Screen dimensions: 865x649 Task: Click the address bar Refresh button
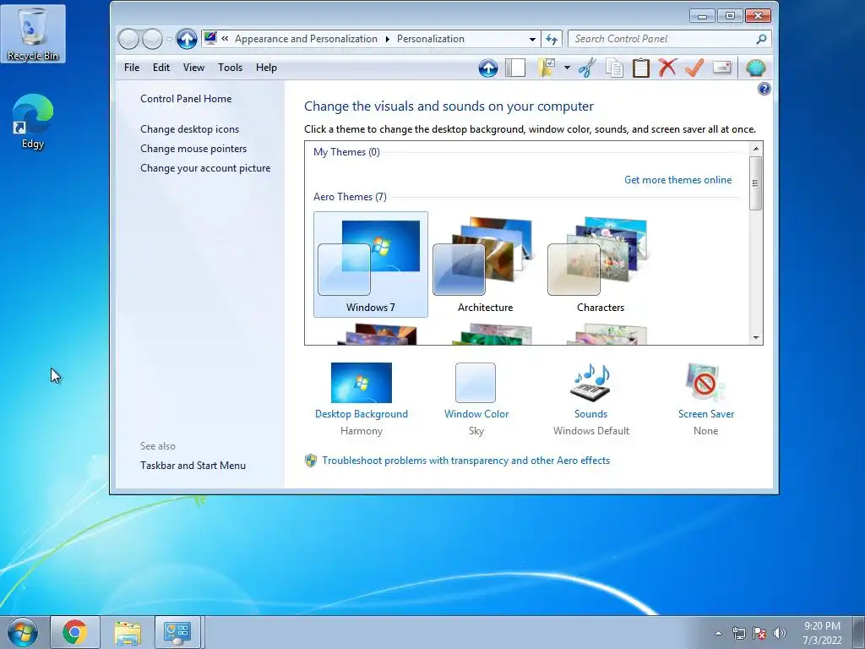point(552,39)
